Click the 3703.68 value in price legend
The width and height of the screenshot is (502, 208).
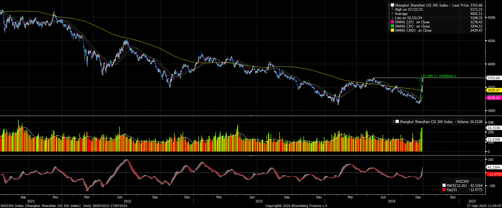click(476, 5)
